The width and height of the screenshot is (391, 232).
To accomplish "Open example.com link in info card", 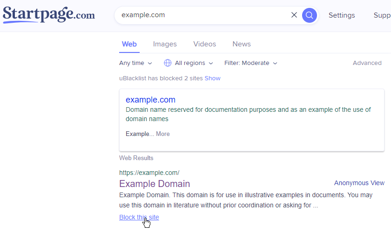I will click(150, 100).
